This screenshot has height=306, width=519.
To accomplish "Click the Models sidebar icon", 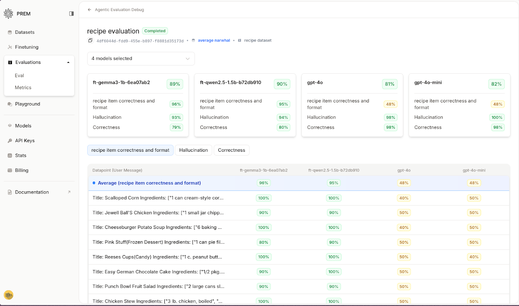I will [x=9, y=125].
